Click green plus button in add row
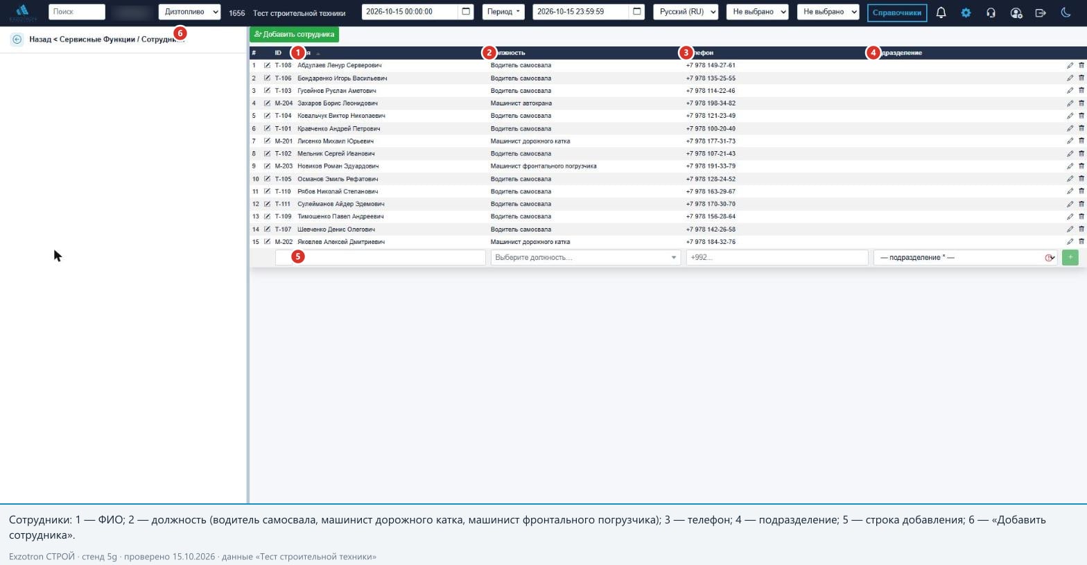Screen dimensions: 1087x565 pos(1070,257)
